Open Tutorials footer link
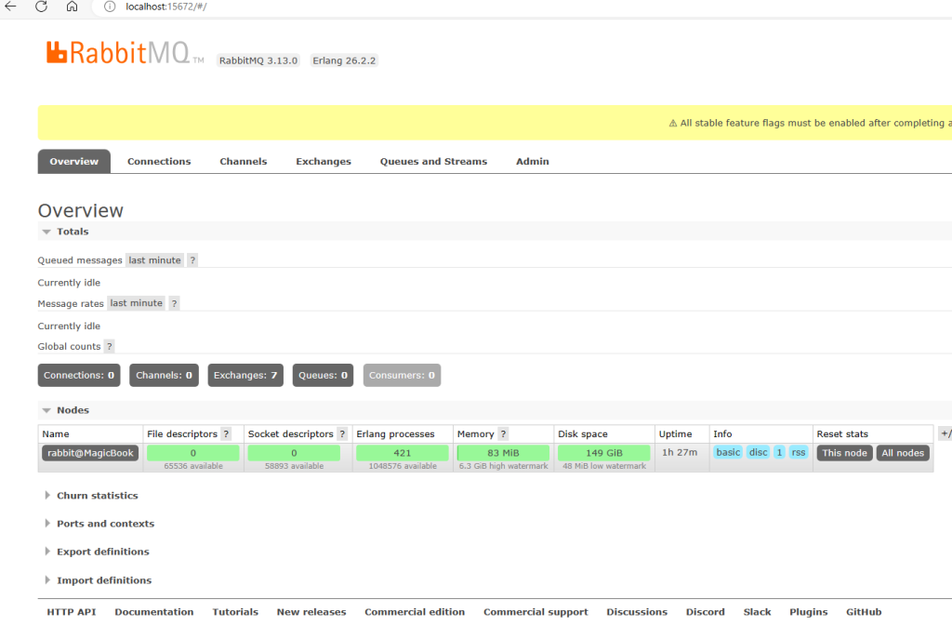 (x=235, y=612)
